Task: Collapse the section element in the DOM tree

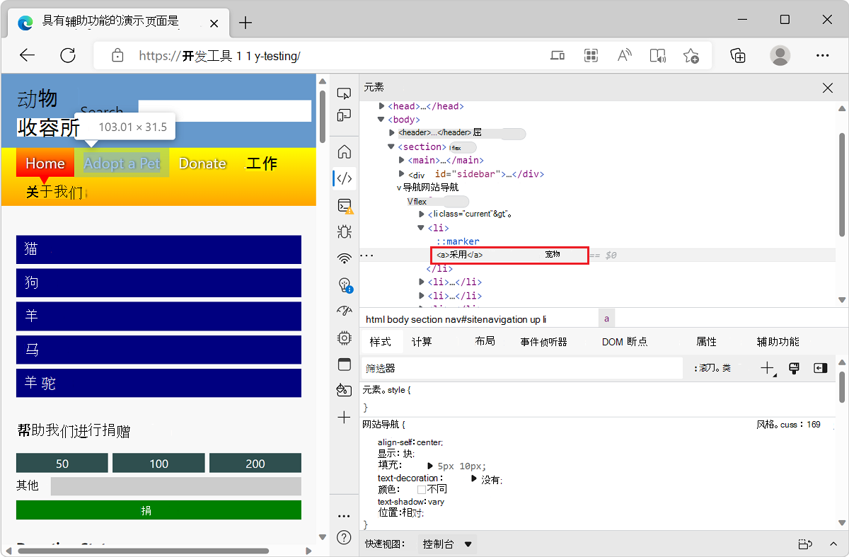Action: pyautogui.click(x=391, y=147)
